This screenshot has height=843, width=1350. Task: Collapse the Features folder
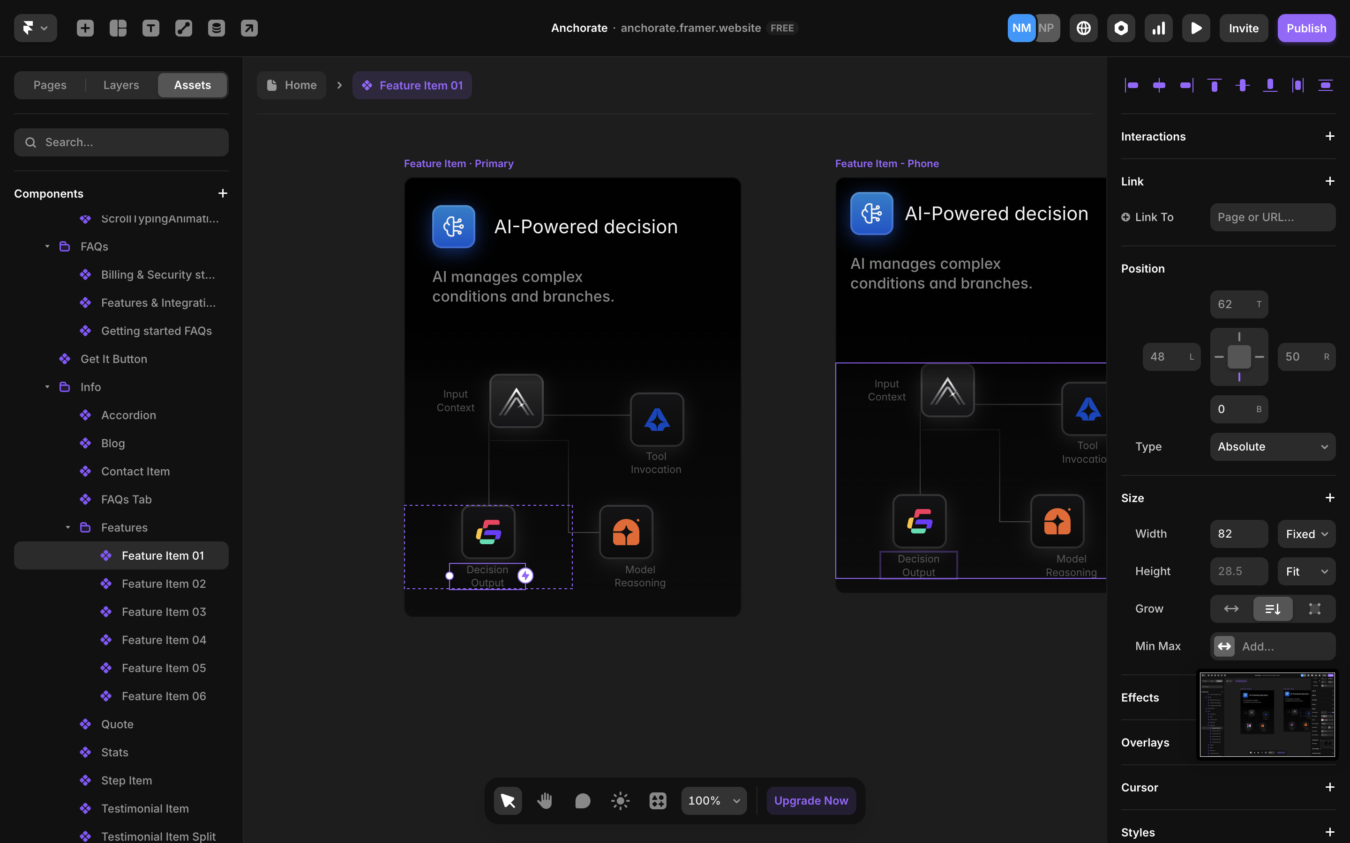tap(67, 527)
